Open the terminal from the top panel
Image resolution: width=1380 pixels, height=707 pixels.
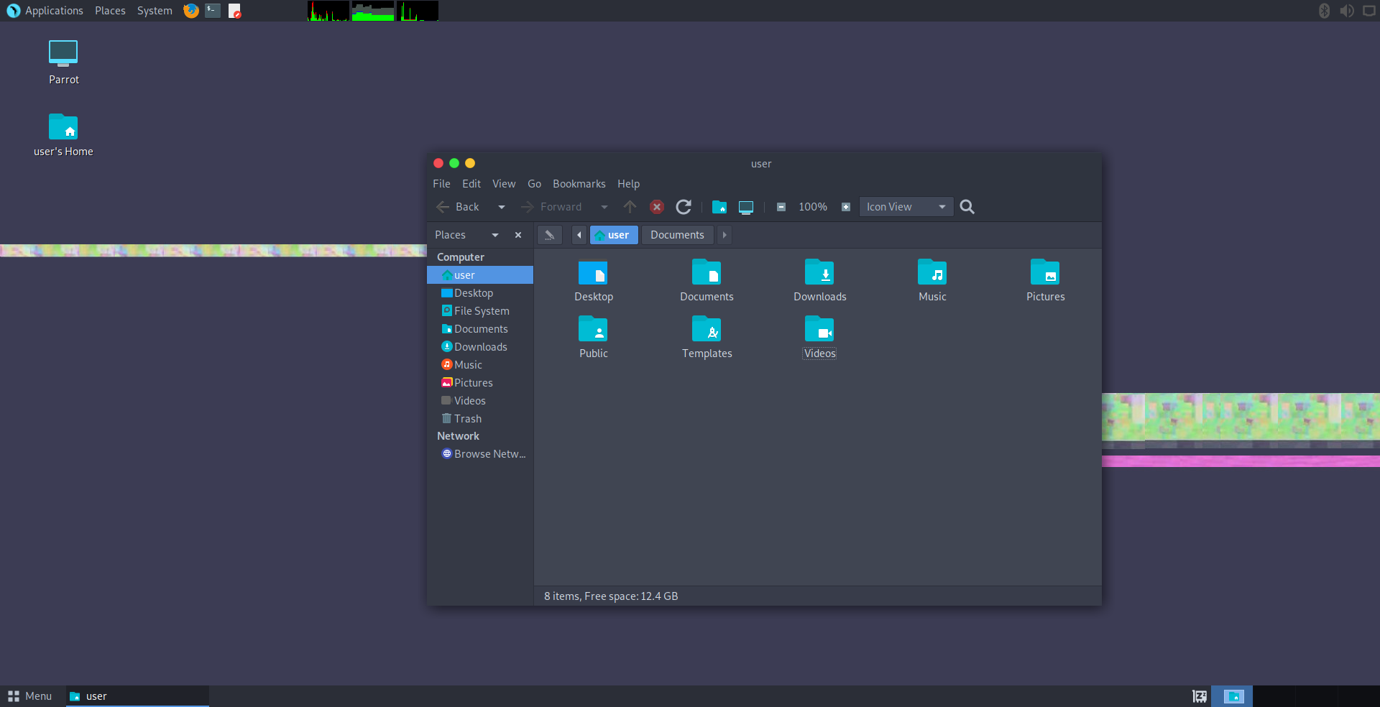(211, 11)
